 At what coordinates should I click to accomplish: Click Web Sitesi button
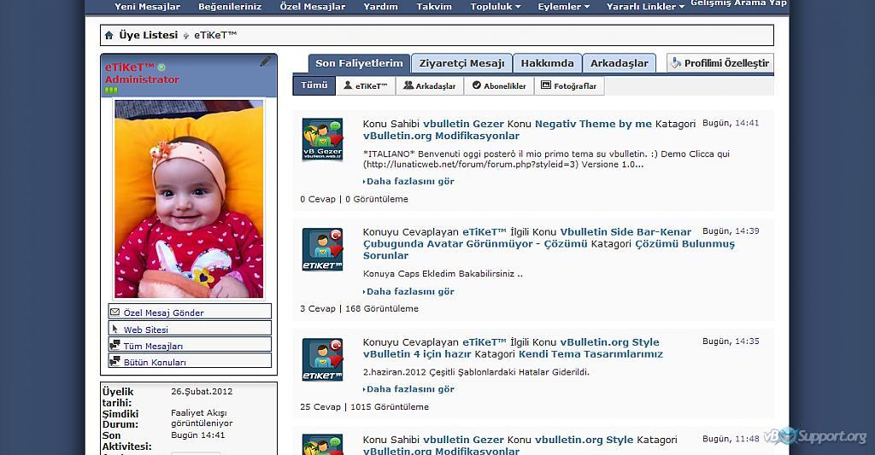tap(190, 329)
